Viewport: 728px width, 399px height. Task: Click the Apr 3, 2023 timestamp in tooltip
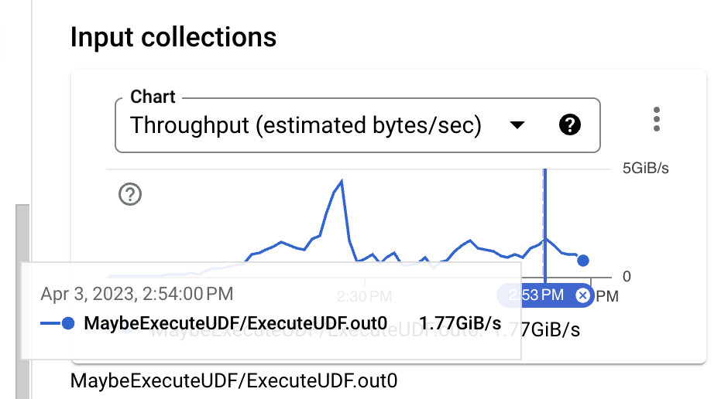(x=136, y=294)
